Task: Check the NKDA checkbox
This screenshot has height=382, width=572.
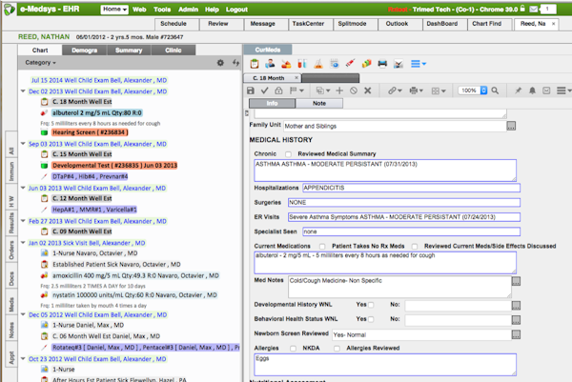Action: pyautogui.click(x=293, y=349)
